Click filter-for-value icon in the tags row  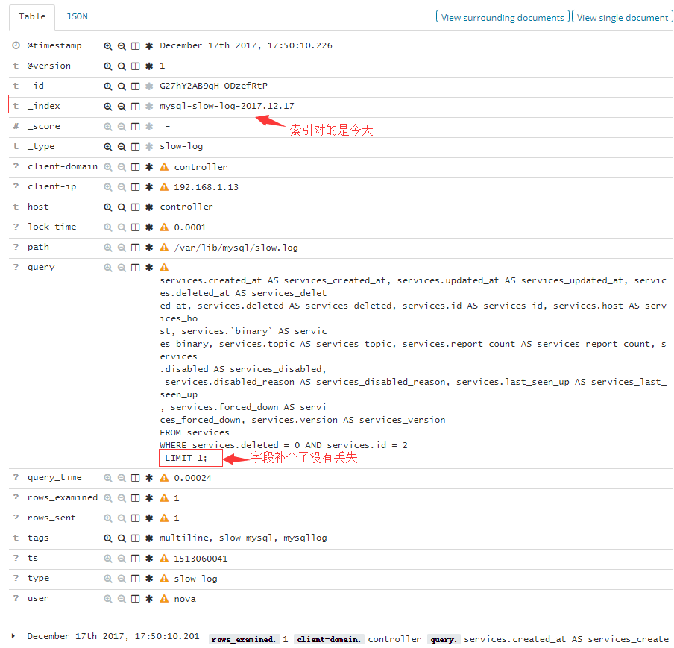point(108,538)
